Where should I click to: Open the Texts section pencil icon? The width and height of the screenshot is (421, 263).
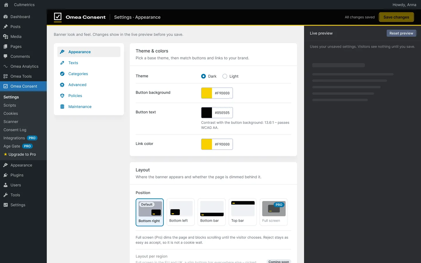point(62,63)
